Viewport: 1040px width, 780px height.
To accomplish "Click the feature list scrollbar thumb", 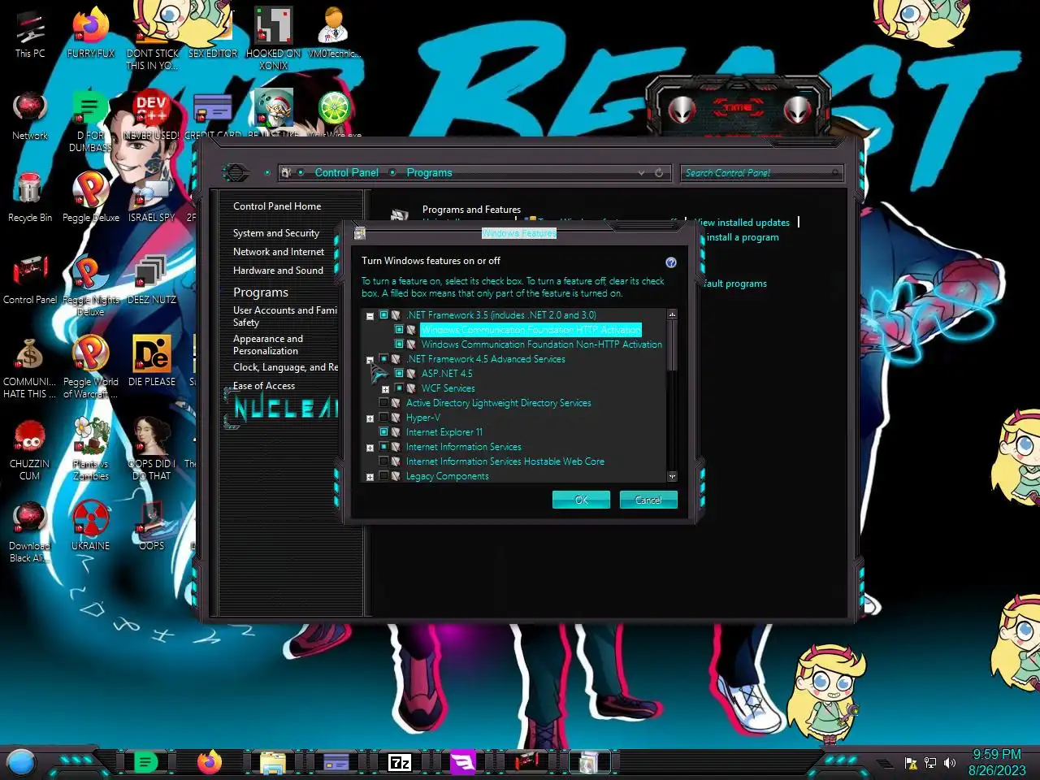I will (x=672, y=347).
